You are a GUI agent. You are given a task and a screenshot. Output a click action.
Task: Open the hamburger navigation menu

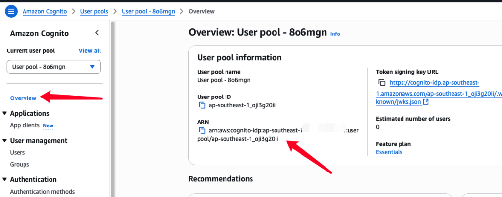tap(11, 11)
